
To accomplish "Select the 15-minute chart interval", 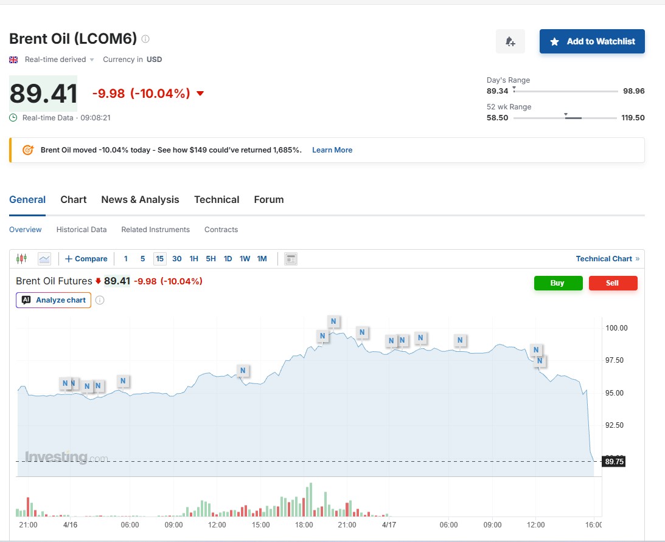I will click(x=160, y=259).
